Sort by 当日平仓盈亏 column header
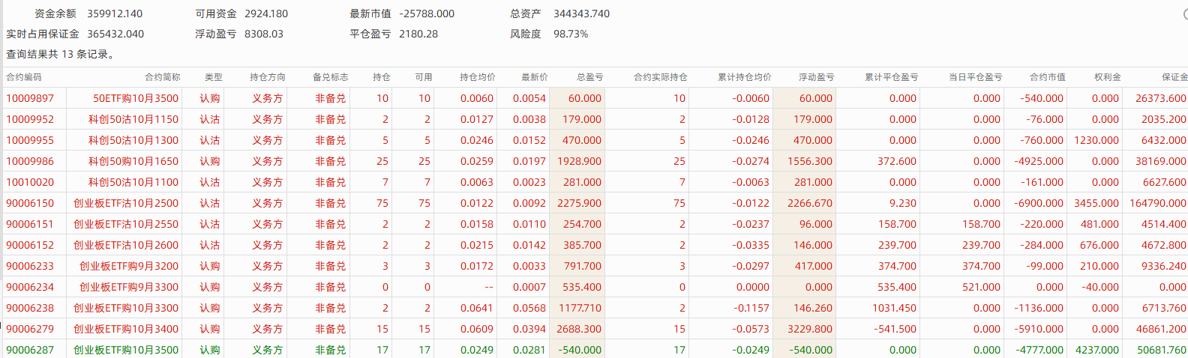Viewport: 1188px width, 358px height. click(975, 77)
